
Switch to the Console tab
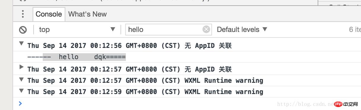(x=49, y=14)
